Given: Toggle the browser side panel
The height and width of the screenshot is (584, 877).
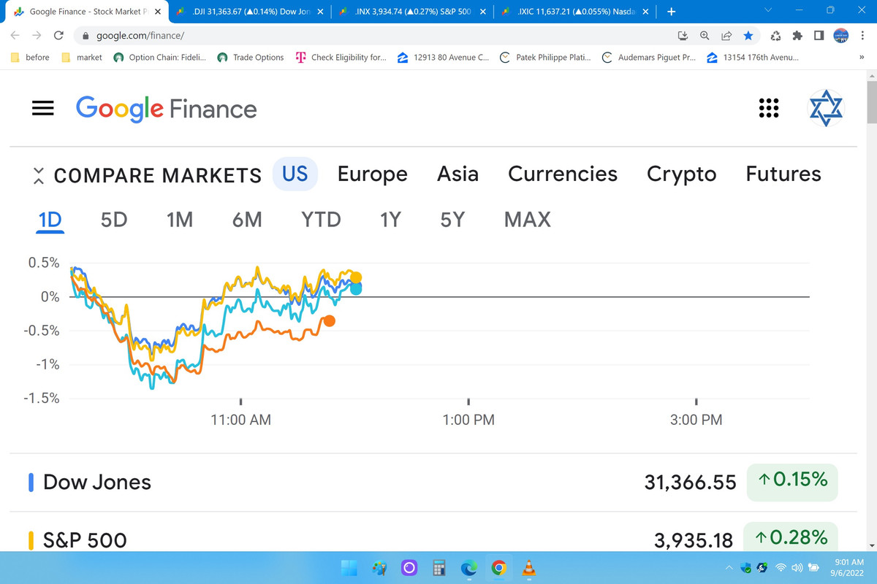Looking at the screenshot, I should pos(819,36).
